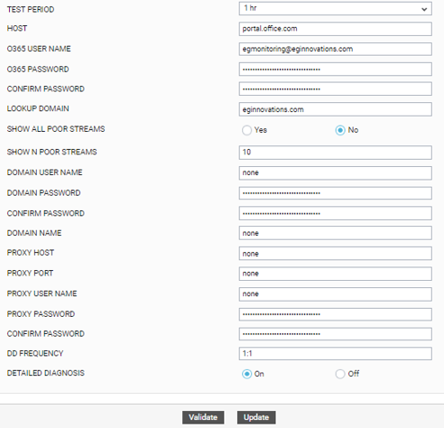Click the LOOKUP DOMAIN field
Image resolution: width=444 pixels, height=428 pixels.
coord(336,109)
